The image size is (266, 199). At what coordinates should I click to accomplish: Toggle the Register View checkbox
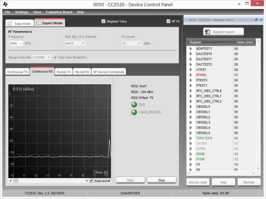click(x=104, y=21)
